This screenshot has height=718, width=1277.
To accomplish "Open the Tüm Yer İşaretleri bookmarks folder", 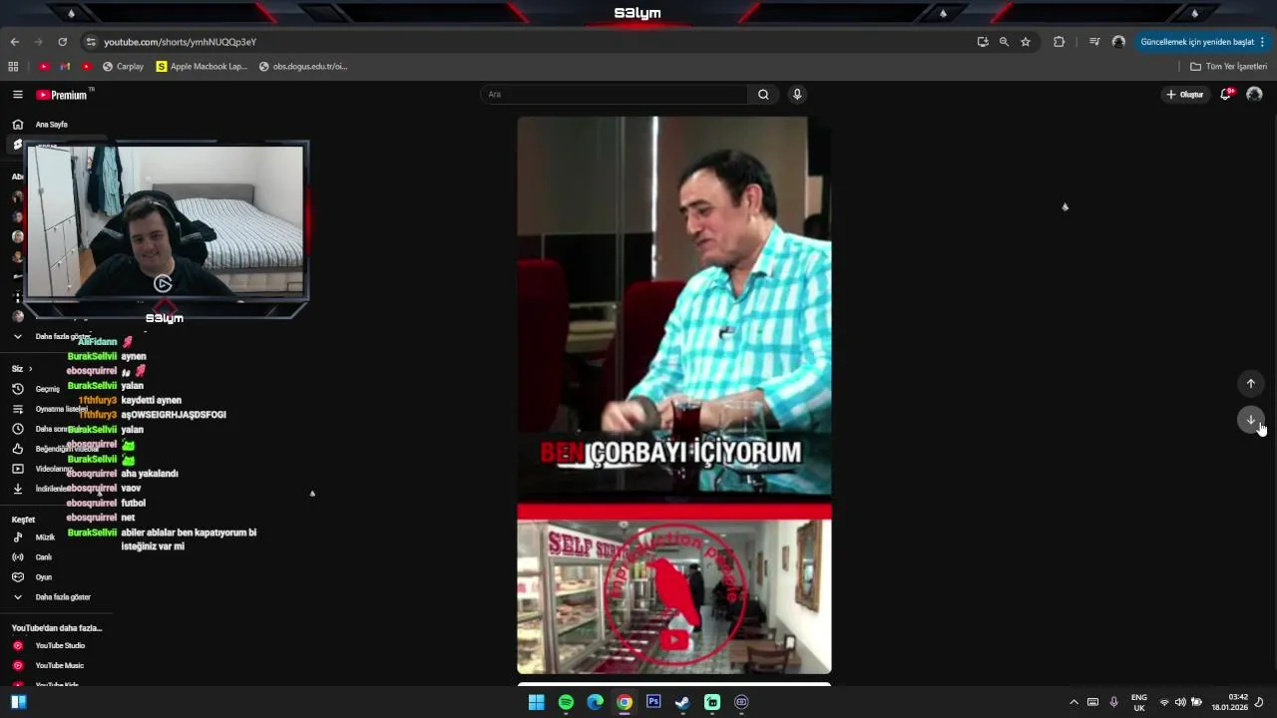I will (x=1229, y=67).
